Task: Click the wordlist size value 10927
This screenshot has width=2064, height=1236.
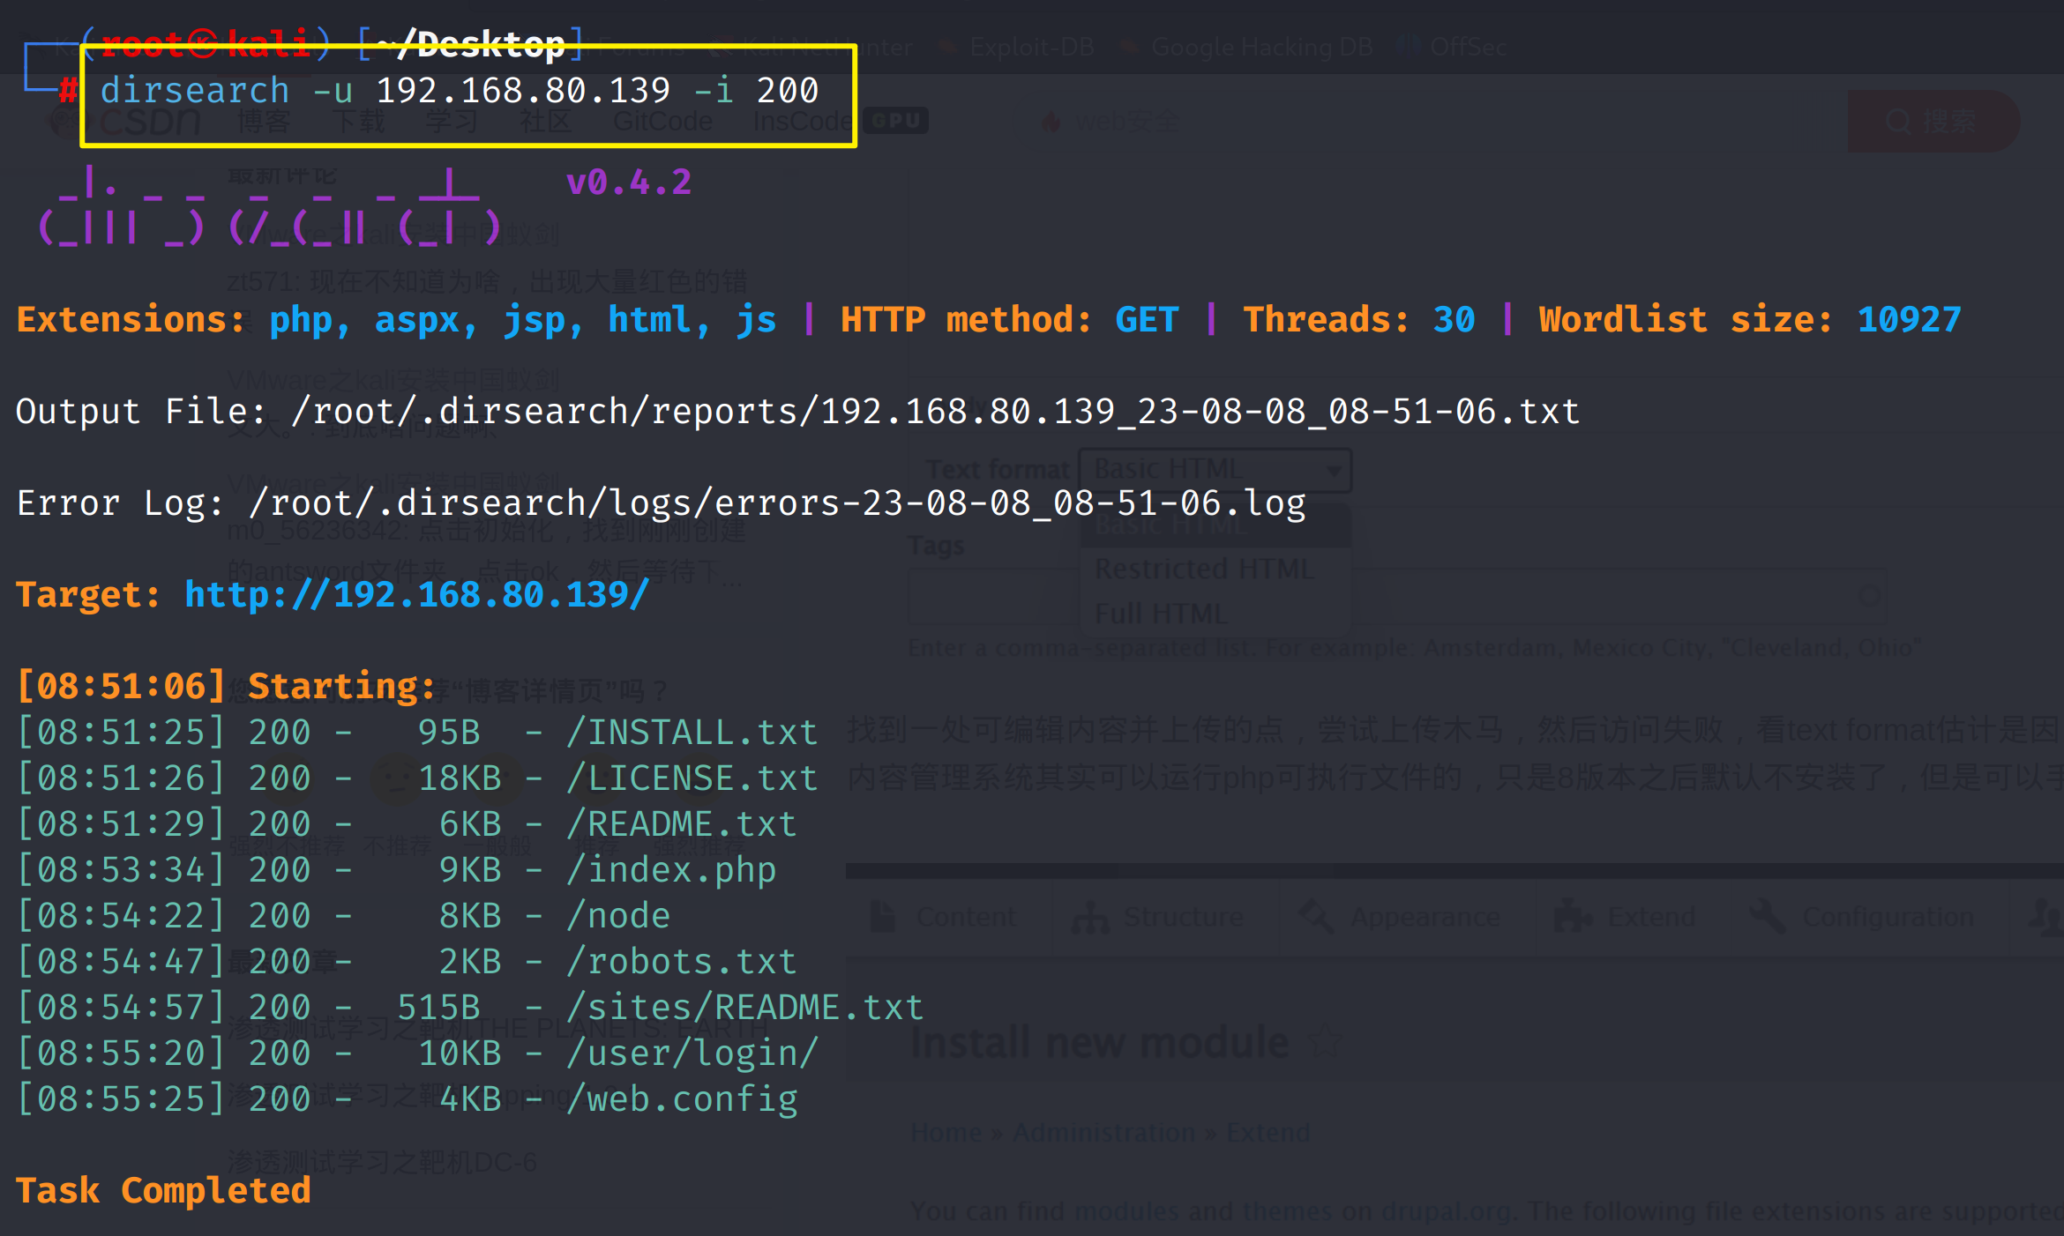Action: click(x=1909, y=319)
